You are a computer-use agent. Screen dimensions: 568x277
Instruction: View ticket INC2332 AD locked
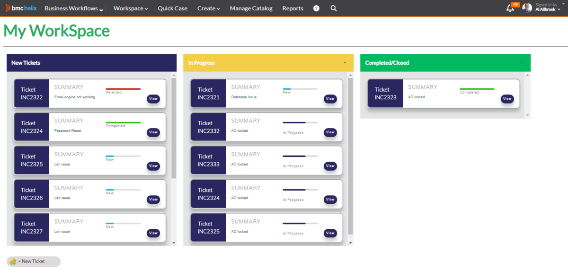330,132
